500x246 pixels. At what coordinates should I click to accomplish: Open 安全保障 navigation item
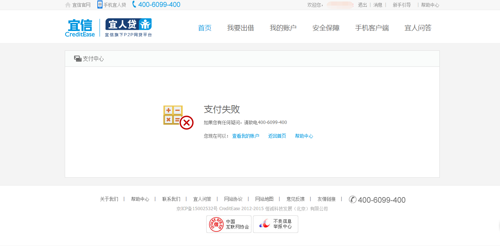click(x=326, y=28)
